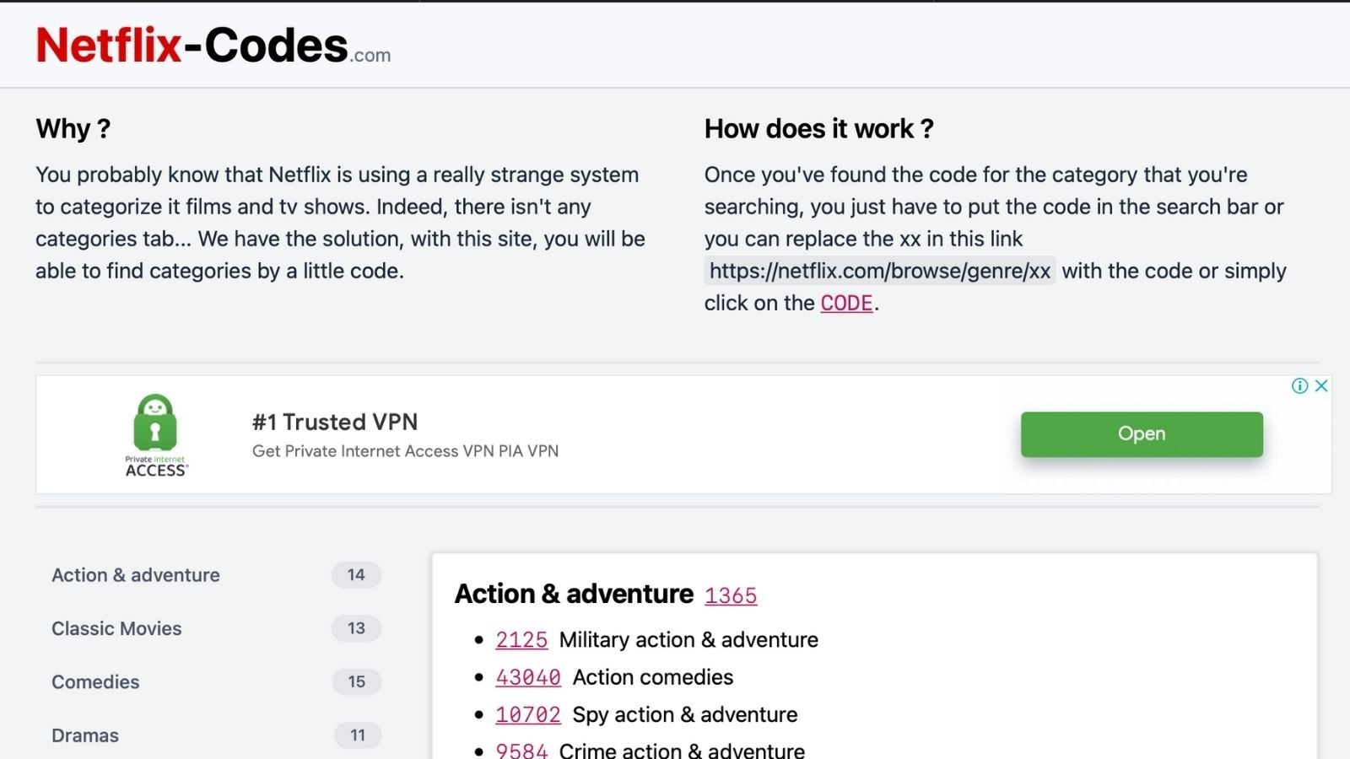Select Action & adventure in the category list
The image size is (1350, 759).
coord(136,575)
